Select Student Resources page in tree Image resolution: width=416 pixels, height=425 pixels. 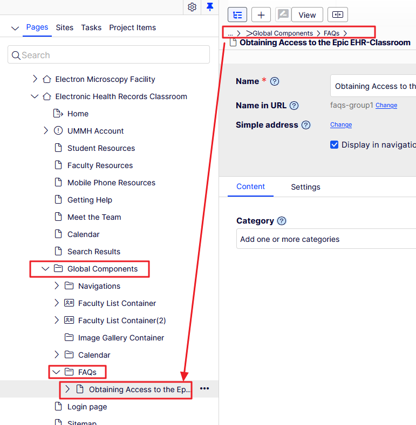click(101, 148)
